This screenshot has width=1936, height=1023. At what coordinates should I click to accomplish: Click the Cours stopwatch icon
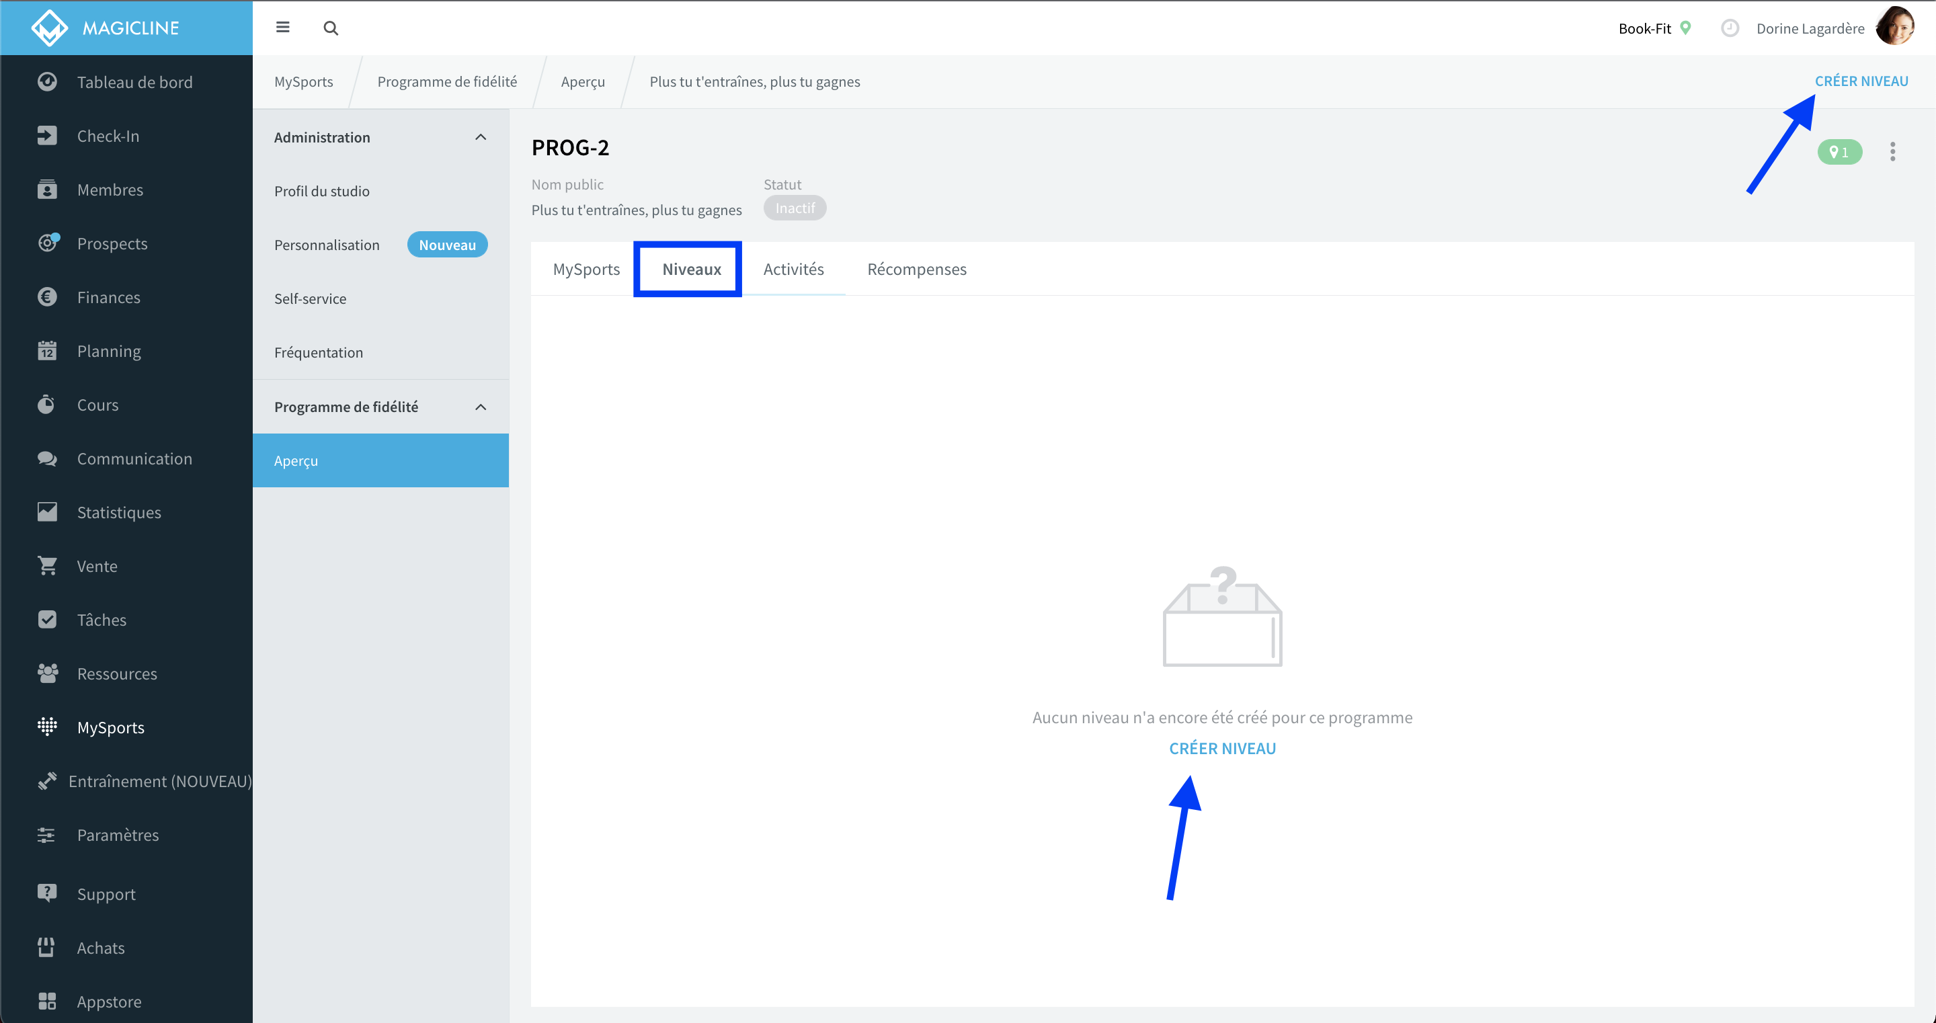point(46,405)
